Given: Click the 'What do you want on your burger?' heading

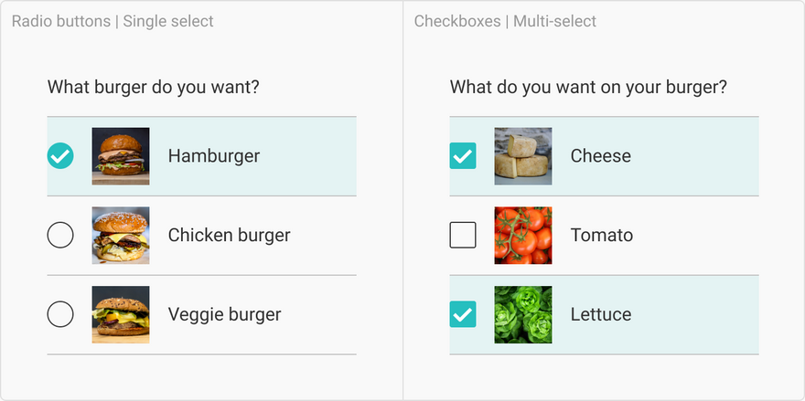Looking at the screenshot, I should (x=588, y=88).
